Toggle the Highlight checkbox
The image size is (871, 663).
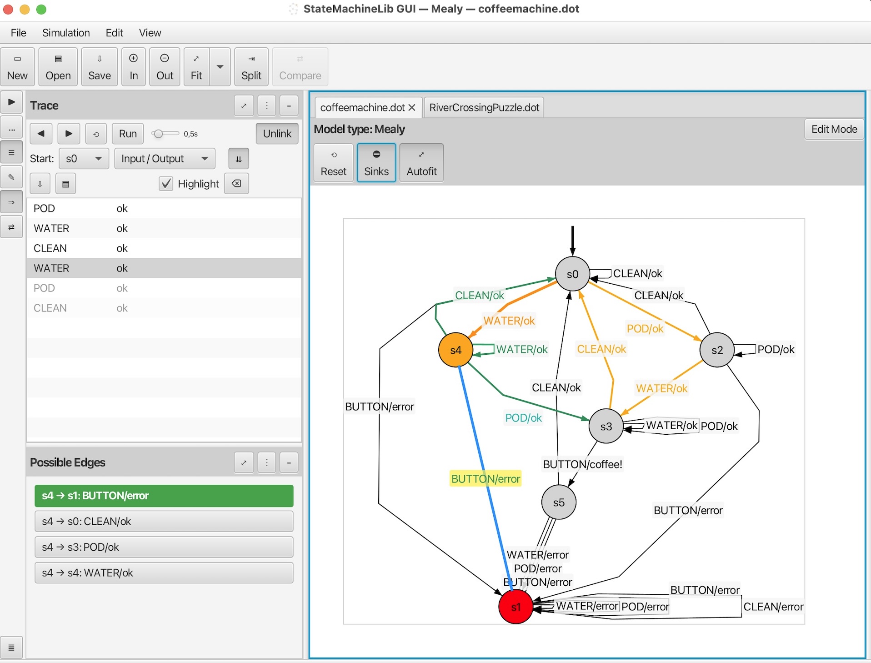(166, 184)
